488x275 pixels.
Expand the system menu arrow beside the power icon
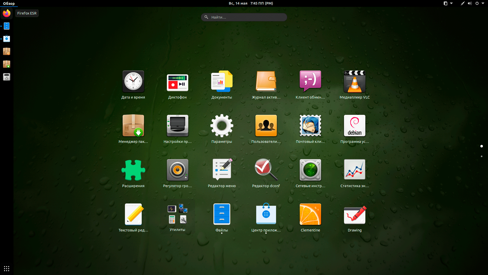click(x=483, y=3)
